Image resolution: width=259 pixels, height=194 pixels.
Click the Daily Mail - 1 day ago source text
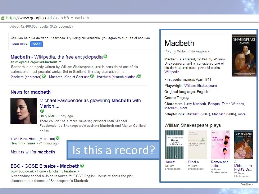pos(56,116)
